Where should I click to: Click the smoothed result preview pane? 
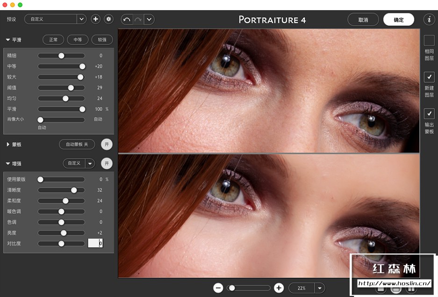click(269, 216)
